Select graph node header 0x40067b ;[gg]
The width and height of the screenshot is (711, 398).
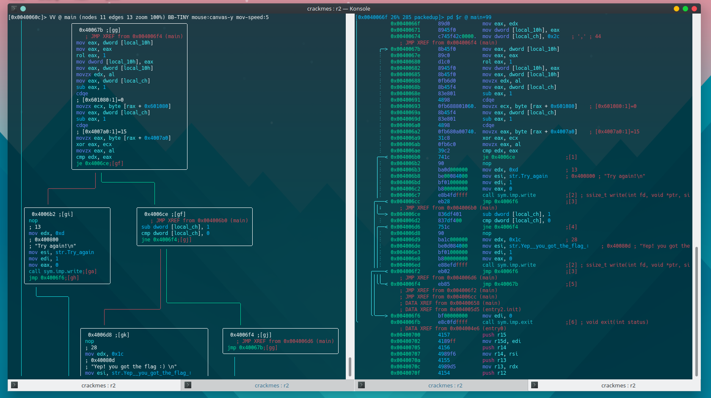(99, 30)
